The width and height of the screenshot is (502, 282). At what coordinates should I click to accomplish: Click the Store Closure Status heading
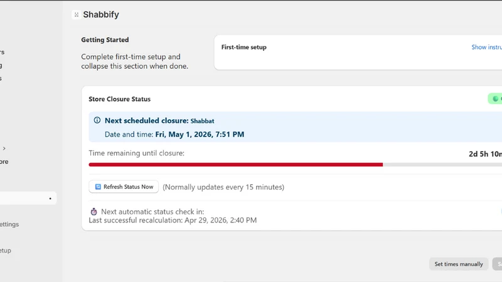point(119,99)
